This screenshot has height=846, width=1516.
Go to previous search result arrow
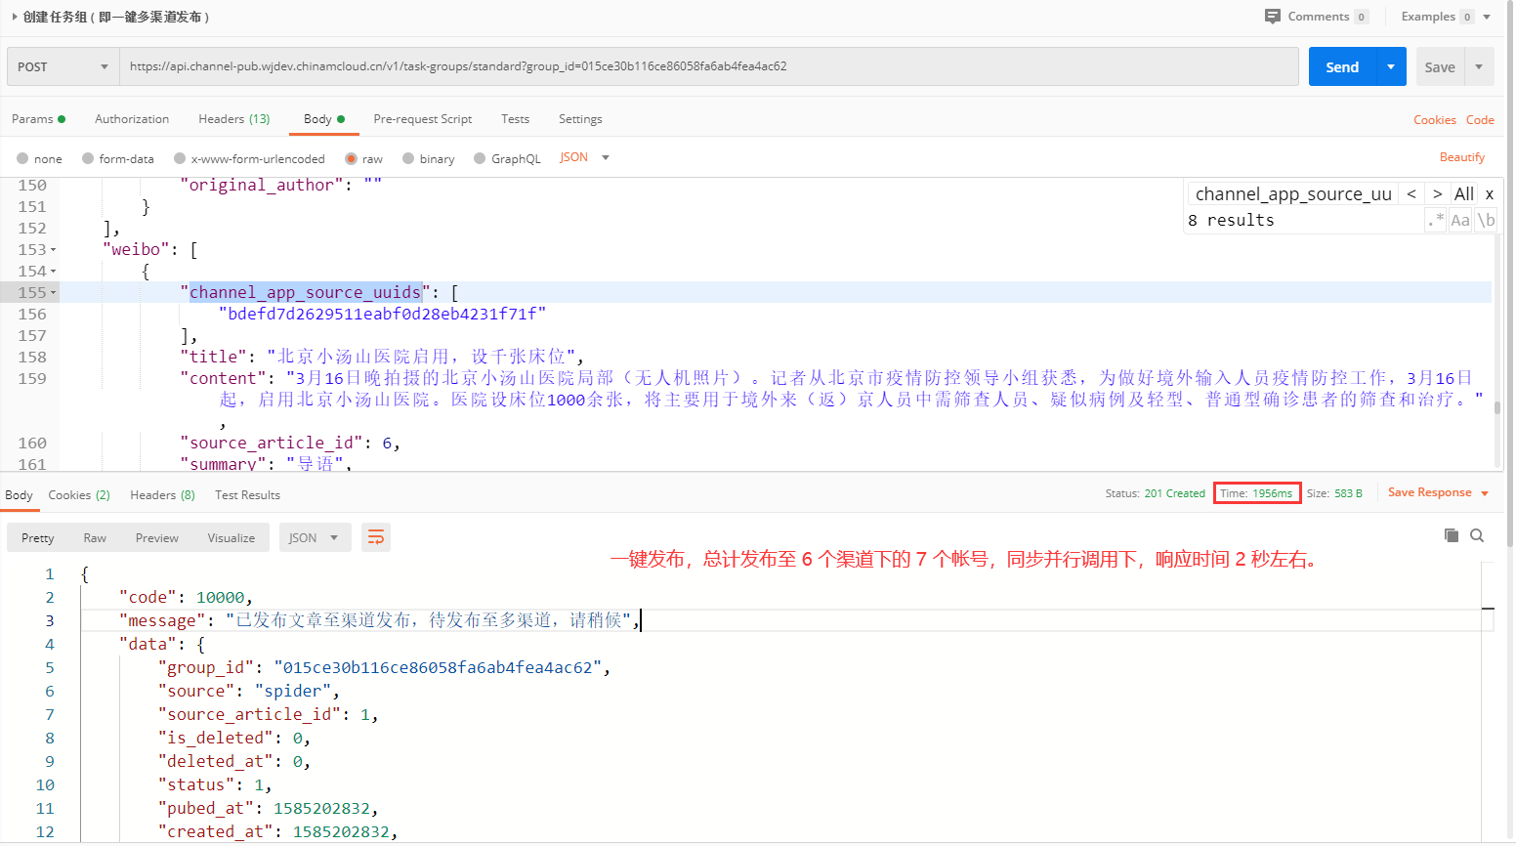pos(1411,194)
